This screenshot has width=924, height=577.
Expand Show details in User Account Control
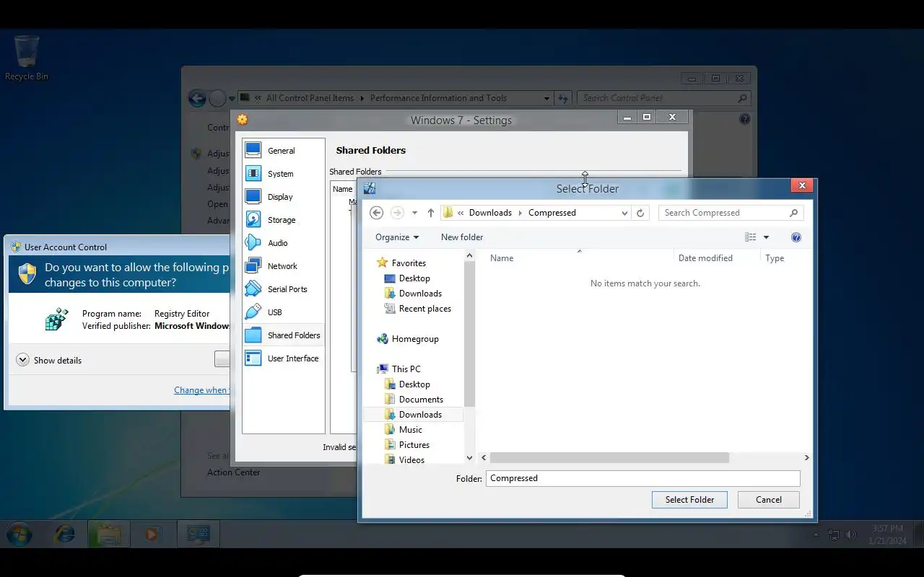click(49, 360)
